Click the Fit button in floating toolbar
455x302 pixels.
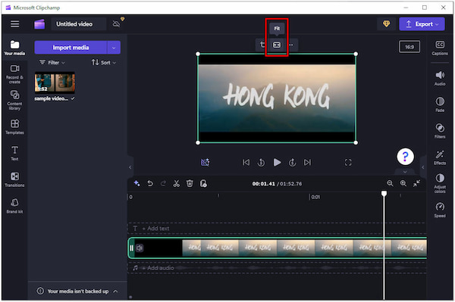point(277,45)
